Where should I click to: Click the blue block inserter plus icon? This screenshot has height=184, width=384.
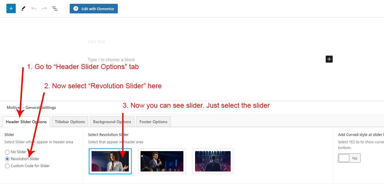11,8
